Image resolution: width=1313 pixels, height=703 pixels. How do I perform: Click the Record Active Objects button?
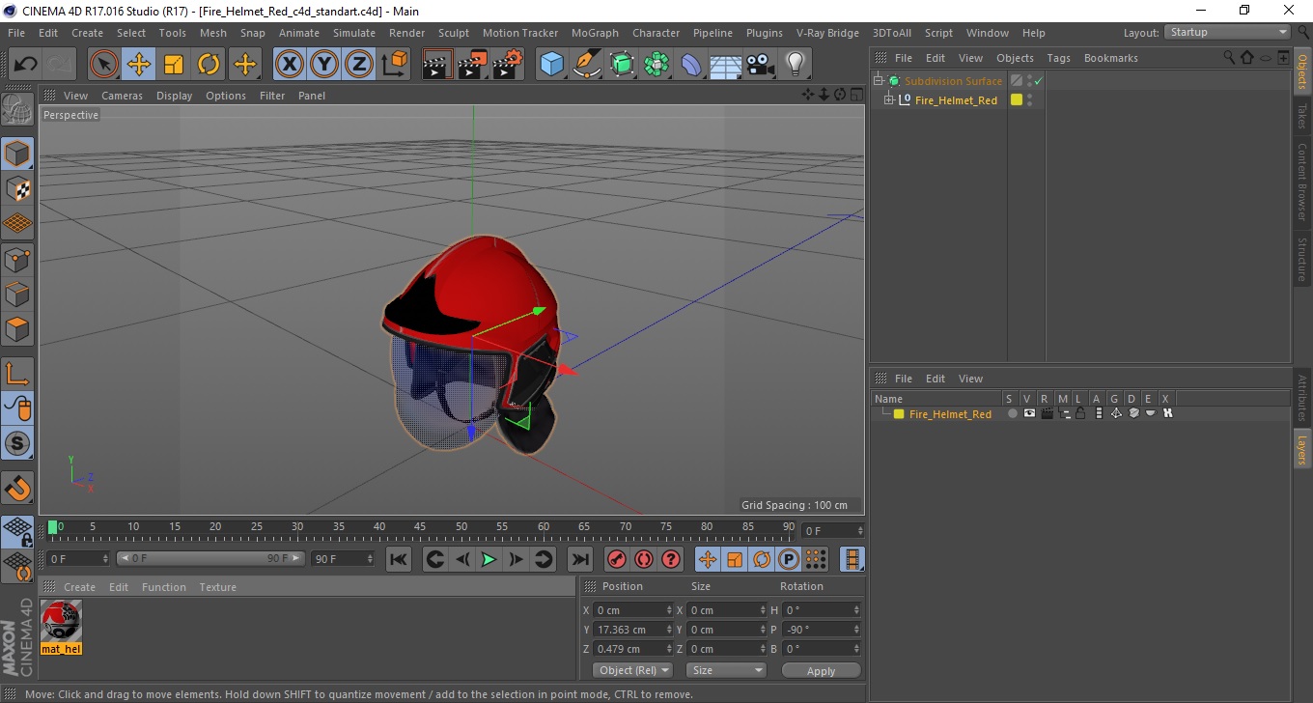pyautogui.click(x=616, y=559)
